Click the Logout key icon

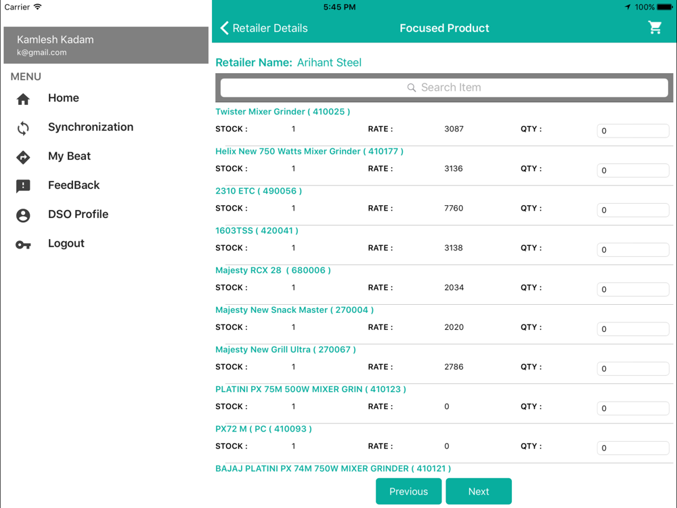point(23,245)
